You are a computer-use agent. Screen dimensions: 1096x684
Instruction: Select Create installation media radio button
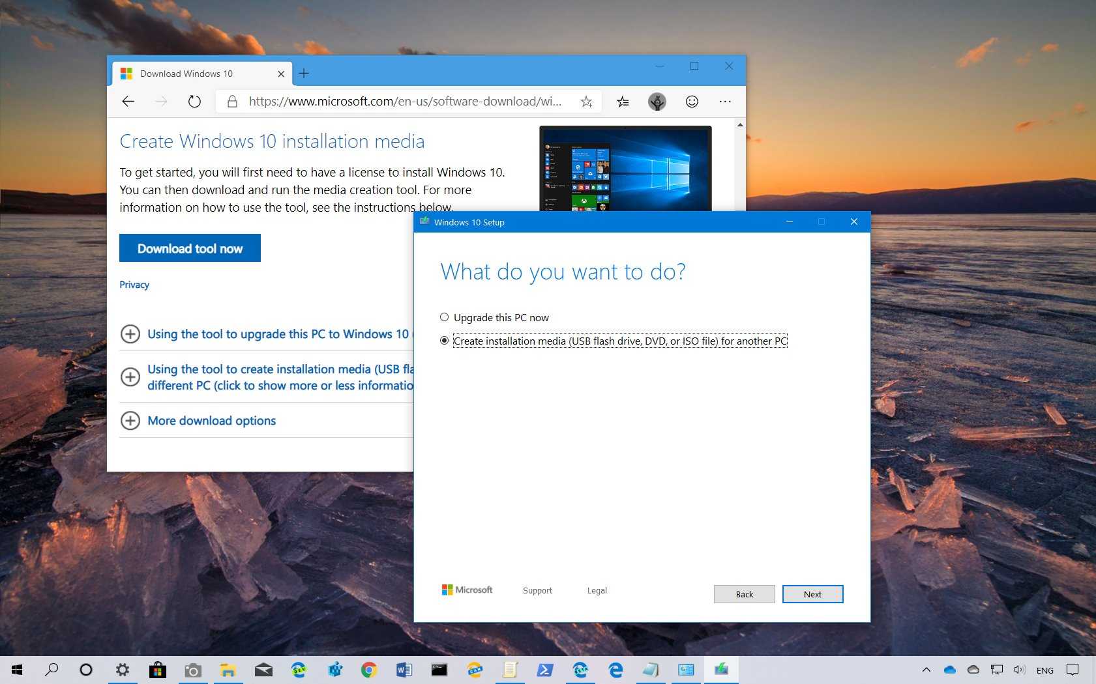[x=445, y=341]
